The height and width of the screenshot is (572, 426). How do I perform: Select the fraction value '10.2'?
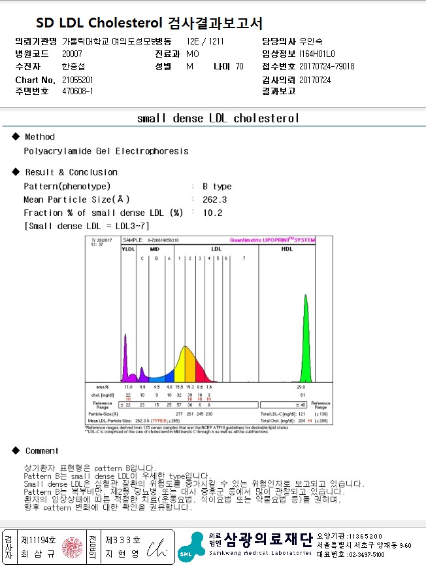(212, 213)
